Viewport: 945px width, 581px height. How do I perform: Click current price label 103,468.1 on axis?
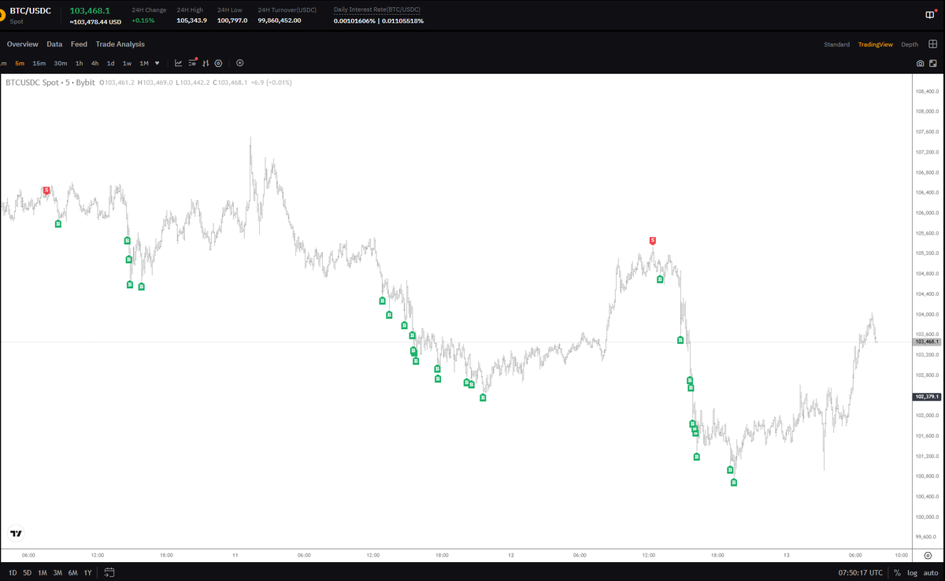[x=928, y=342]
